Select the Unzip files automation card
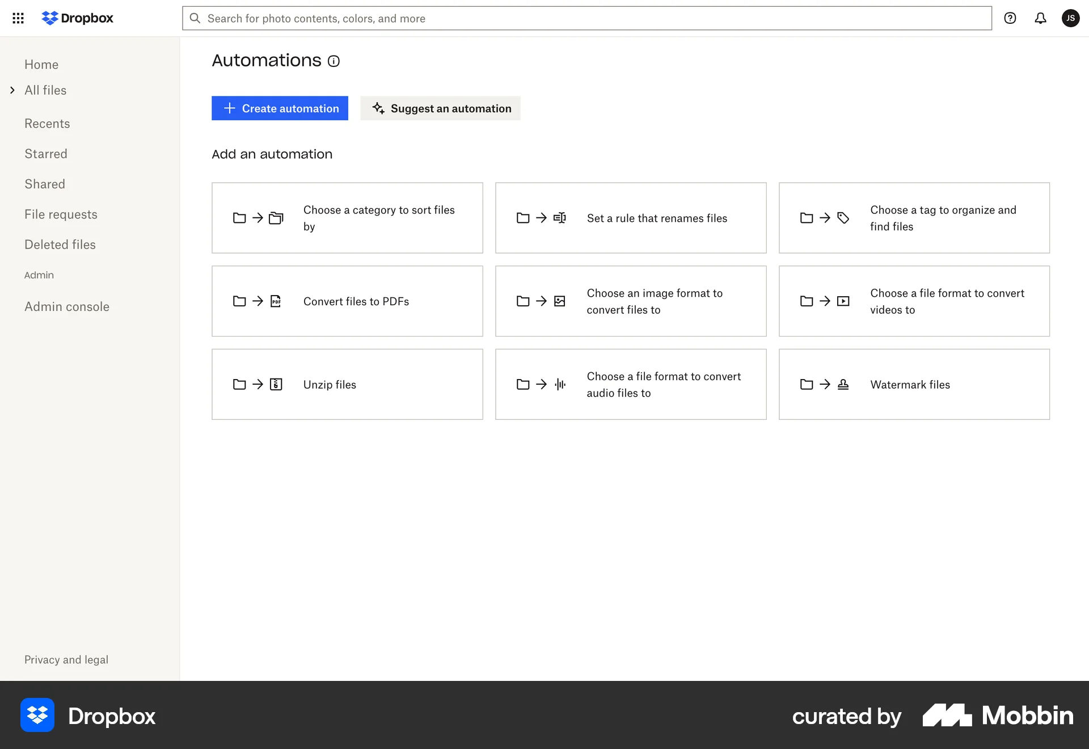 click(347, 384)
